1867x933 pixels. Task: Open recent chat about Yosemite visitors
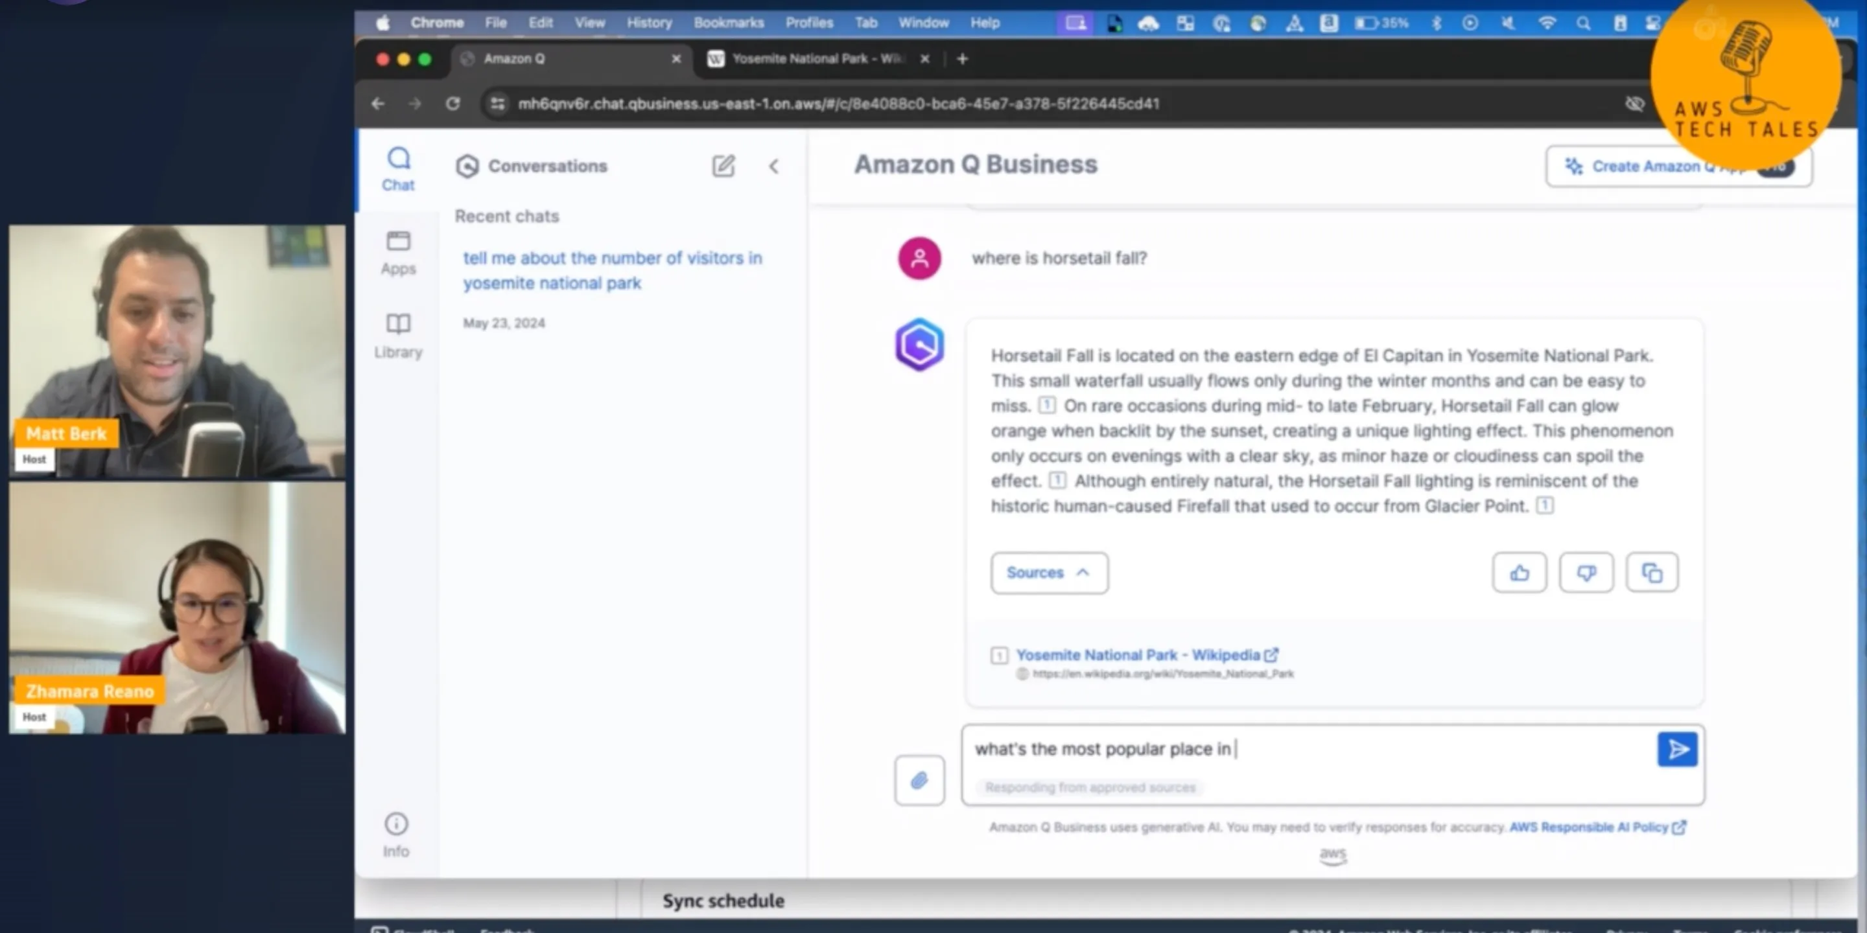(613, 270)
